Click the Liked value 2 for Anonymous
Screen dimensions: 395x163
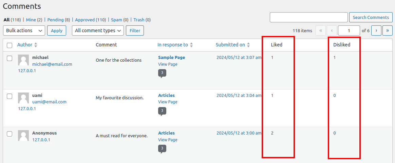click(x=272, y=133)
